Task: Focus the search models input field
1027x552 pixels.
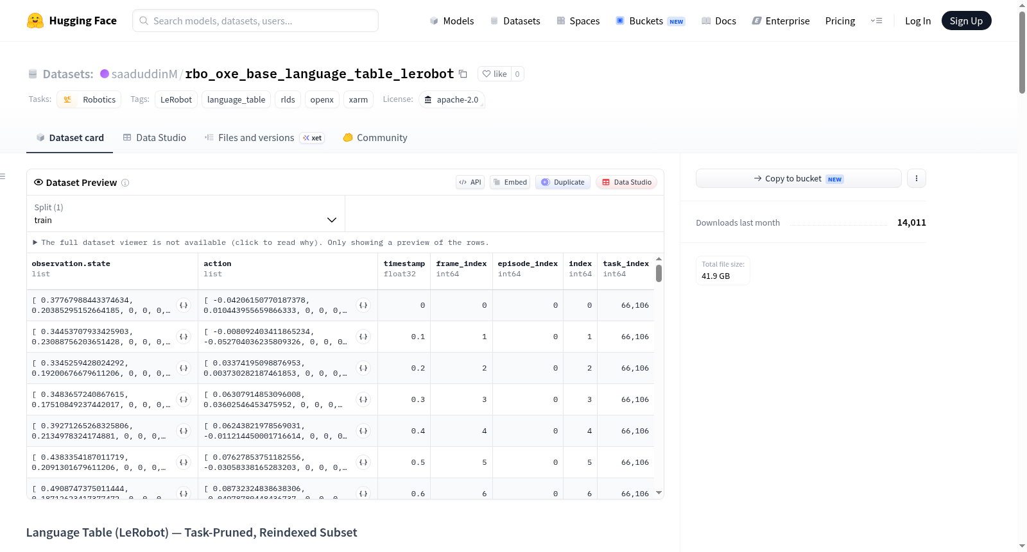Action: (x=255, y=21)
